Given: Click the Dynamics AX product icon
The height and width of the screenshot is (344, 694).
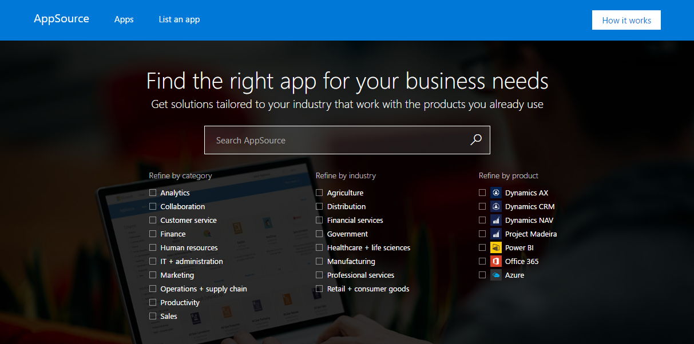Looking at the screenshot, I should point(495,193).
